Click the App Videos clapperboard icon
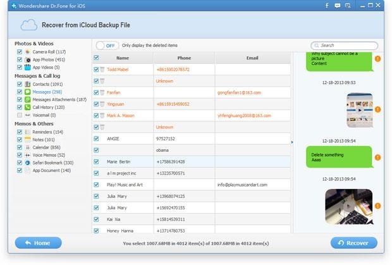The height and width of the screenshot is (265, 392). [x=27, y=67]
